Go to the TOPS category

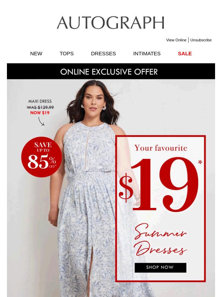point(67,54)
